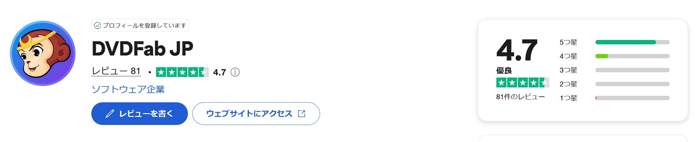Click the 1-star red progress bar
This screenshot has width=698, height=142.
[633, 98]
